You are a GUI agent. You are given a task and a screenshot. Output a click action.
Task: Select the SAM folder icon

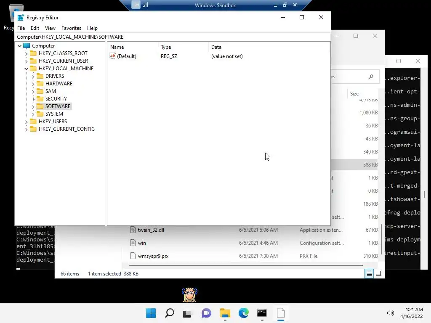point(40,91)
